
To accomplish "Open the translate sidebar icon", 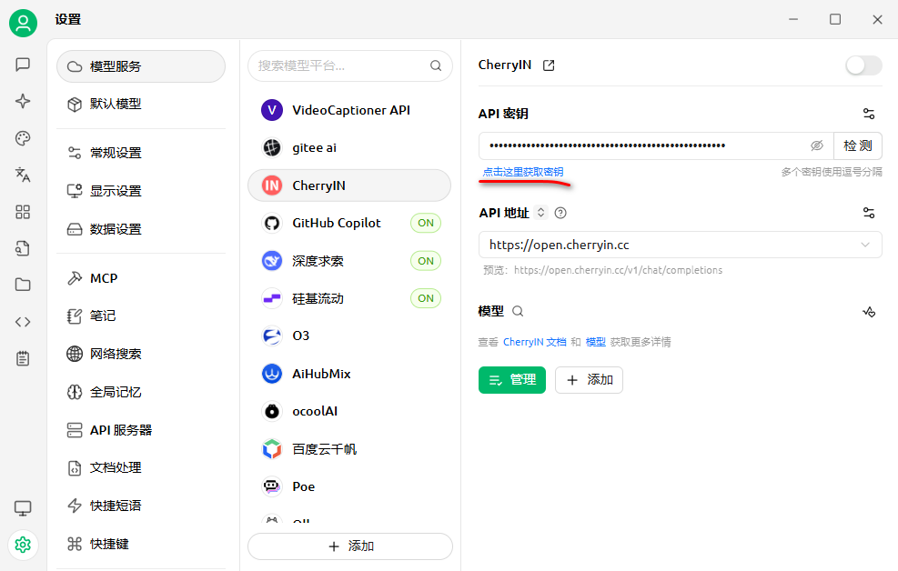I will (23, 175).
